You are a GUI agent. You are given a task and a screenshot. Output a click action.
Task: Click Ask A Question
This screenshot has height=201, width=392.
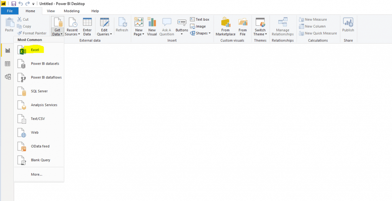point(167,26)
